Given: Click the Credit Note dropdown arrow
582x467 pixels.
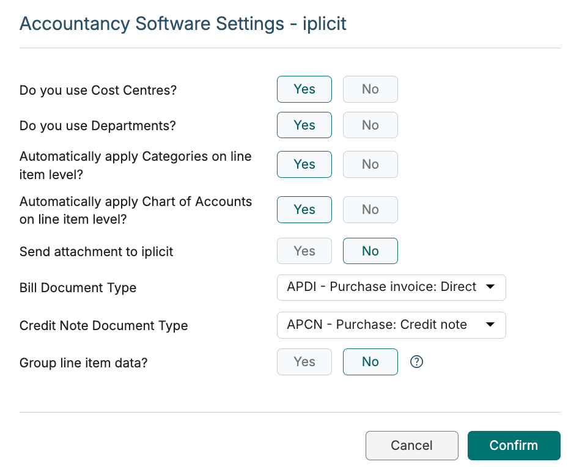Looking at the screenshot, I should [490, 325].
